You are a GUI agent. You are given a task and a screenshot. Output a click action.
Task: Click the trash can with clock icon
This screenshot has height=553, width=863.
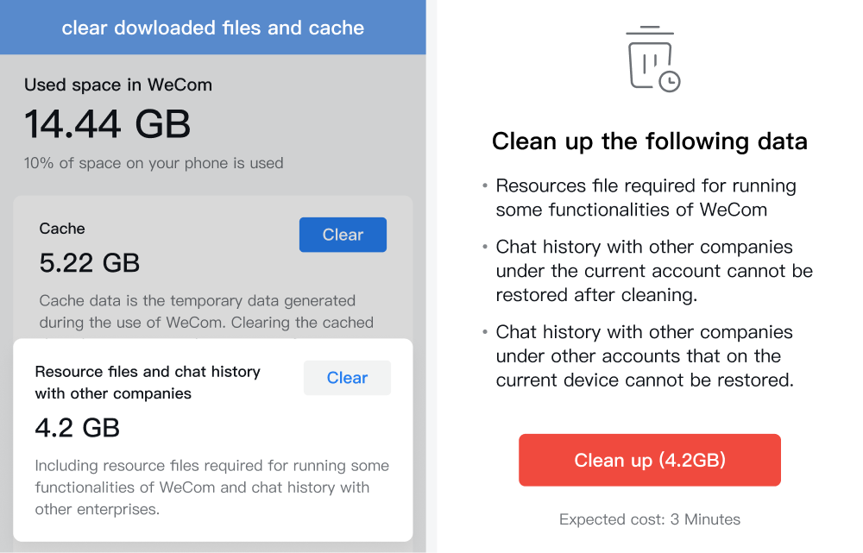tap(652, 59)
